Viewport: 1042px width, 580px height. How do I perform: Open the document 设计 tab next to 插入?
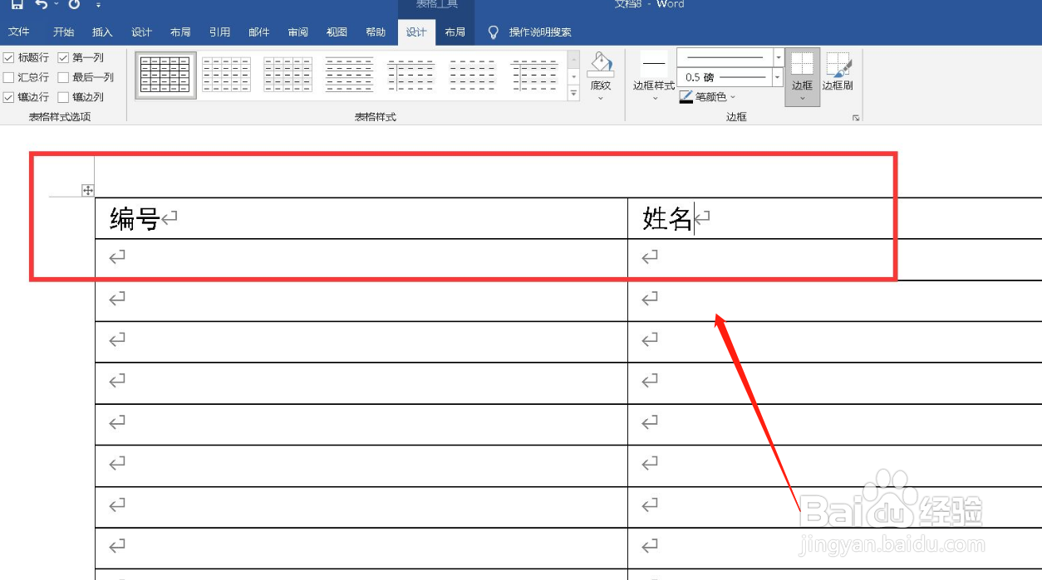[x=142, y=32]
